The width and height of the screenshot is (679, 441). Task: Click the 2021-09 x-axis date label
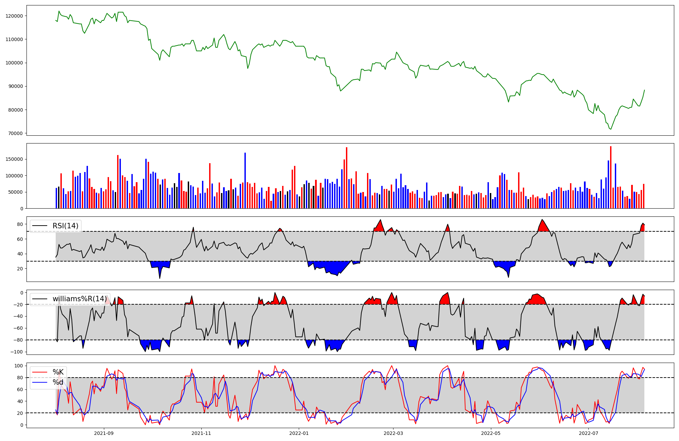click(x=104, y=433)
